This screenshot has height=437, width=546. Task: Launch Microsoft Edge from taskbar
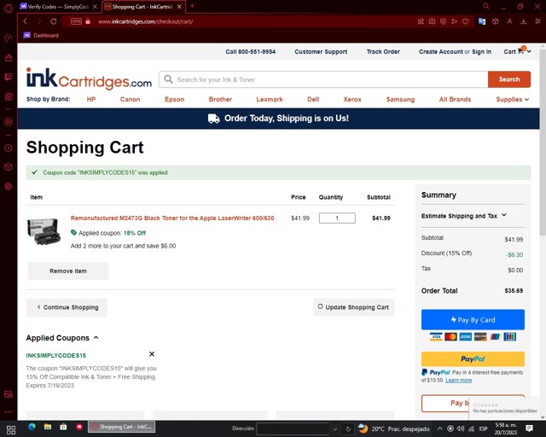[x=32, y=427]
